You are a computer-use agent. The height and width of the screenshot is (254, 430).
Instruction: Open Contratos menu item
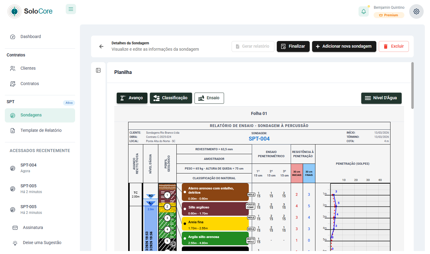[x=40, y=84]
